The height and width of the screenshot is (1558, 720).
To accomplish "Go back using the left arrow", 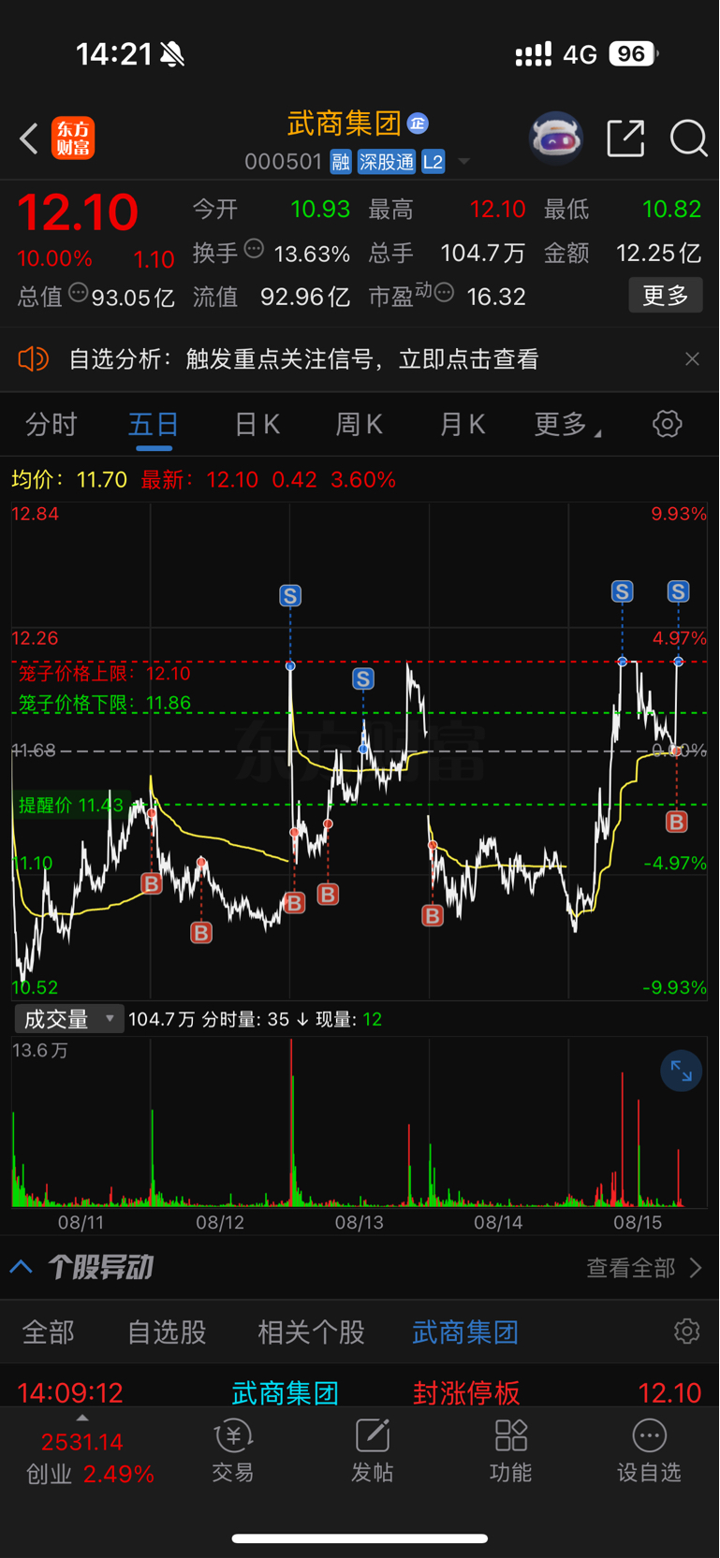I will tap(29, 138).
